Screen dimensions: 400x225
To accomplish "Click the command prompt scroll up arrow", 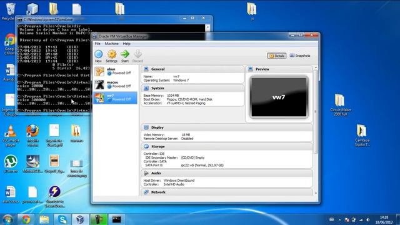I will coord(207,27).
